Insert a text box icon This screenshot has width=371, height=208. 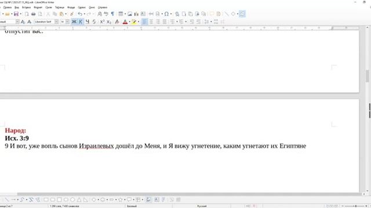(x=143, y=14)
